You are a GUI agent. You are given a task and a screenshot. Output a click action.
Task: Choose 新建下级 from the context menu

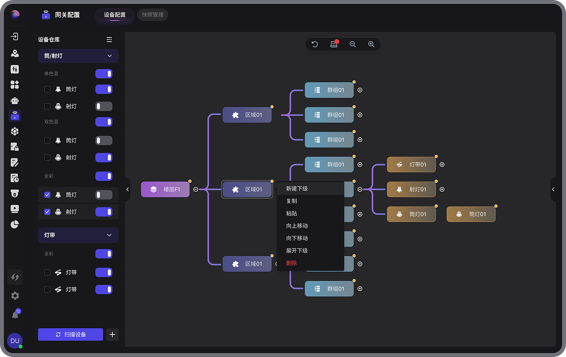[310, 188]
